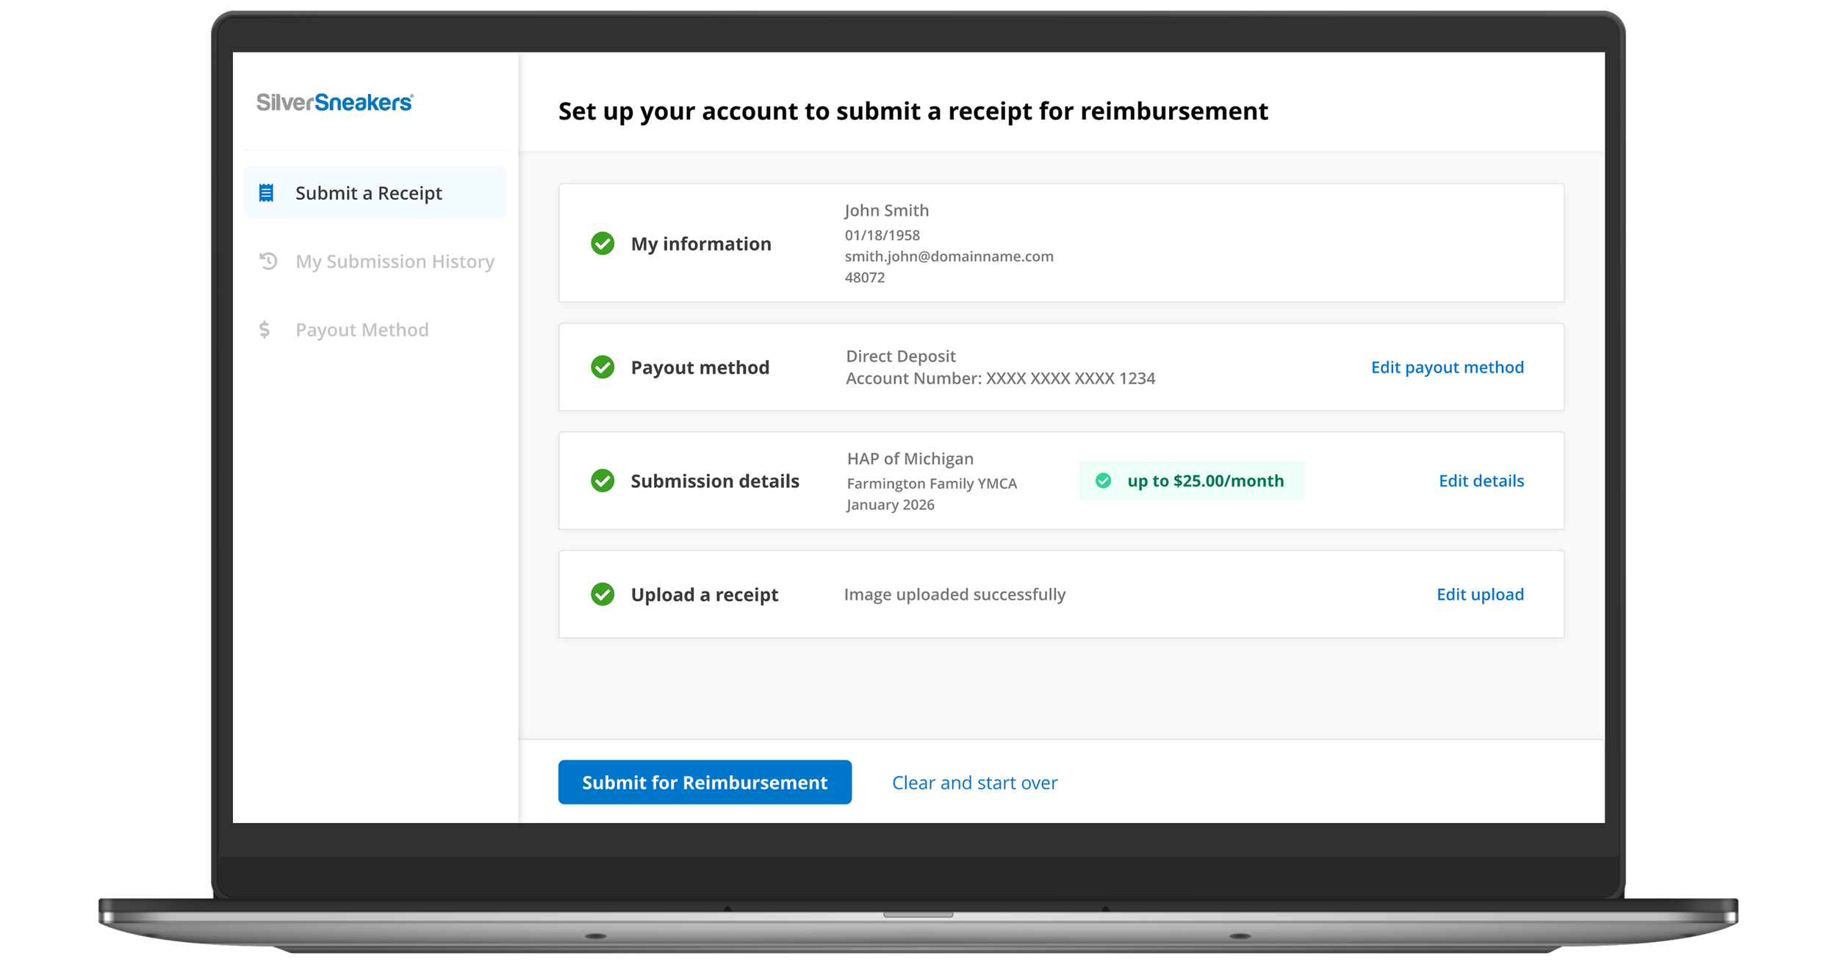1837x964 pixels.
Task: Click the SilverSneakers logo
Action: pyautogui.click(x=334, y=102)
